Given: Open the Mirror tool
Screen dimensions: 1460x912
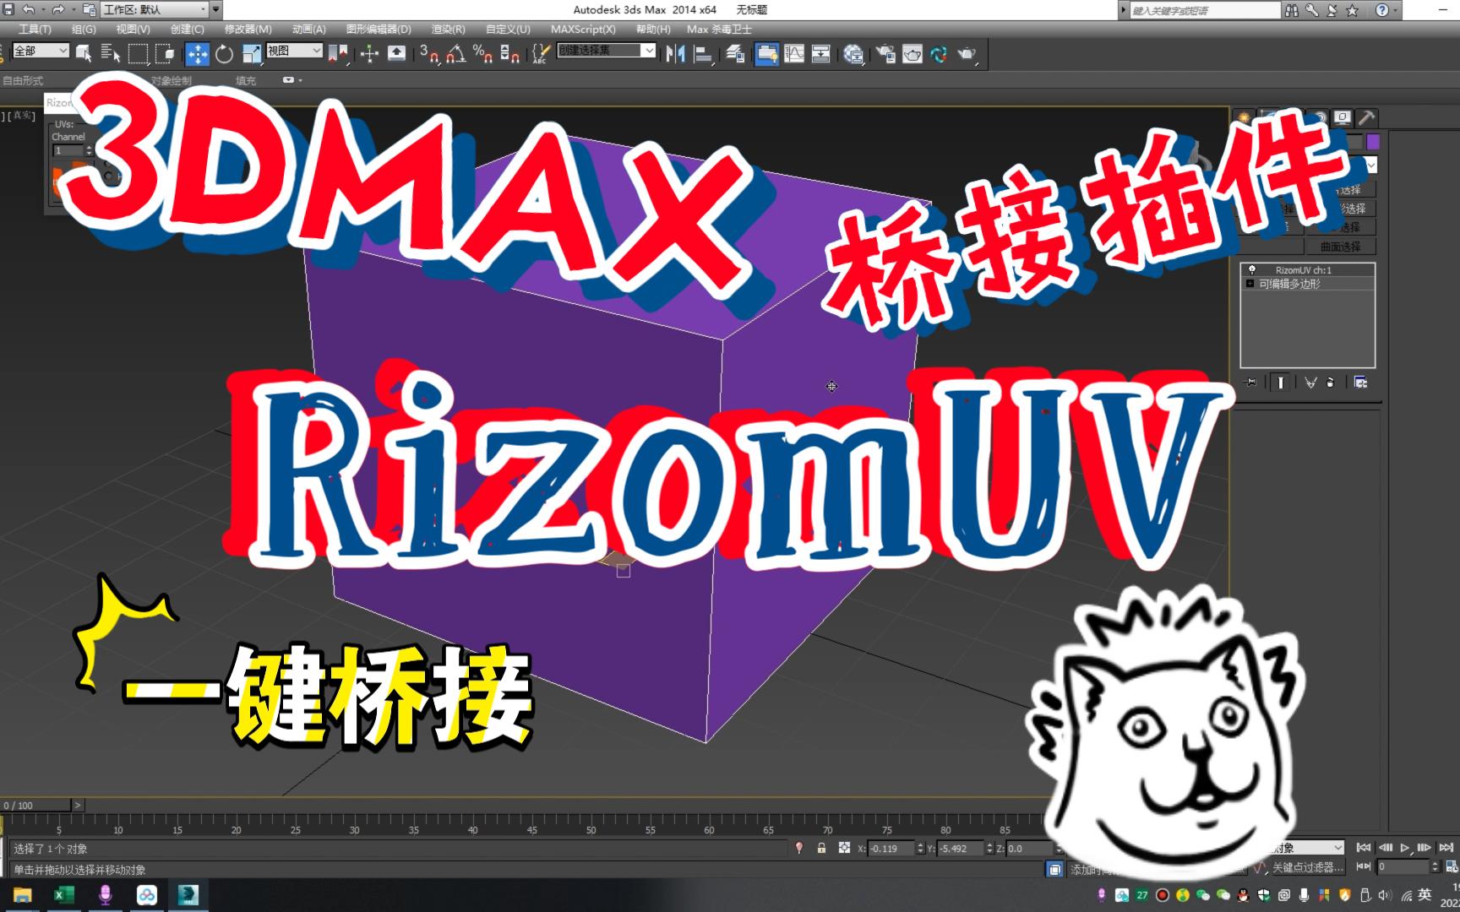Looking at the screenshot, I should click(677, 53).
